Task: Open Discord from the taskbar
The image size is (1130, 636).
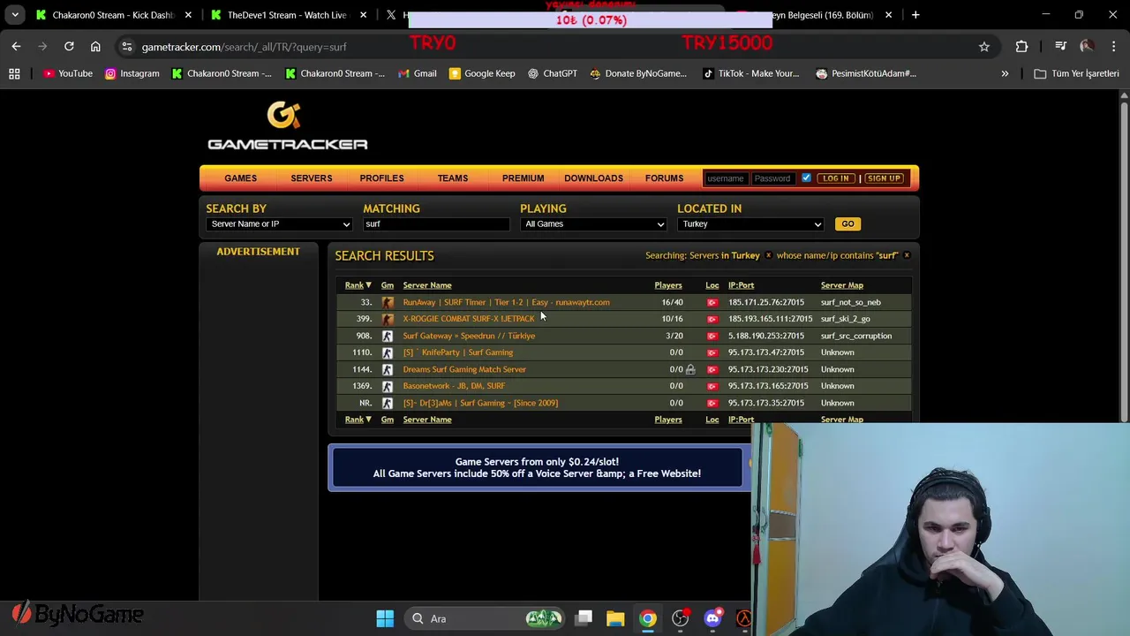Action: click(x=712, y=618)
